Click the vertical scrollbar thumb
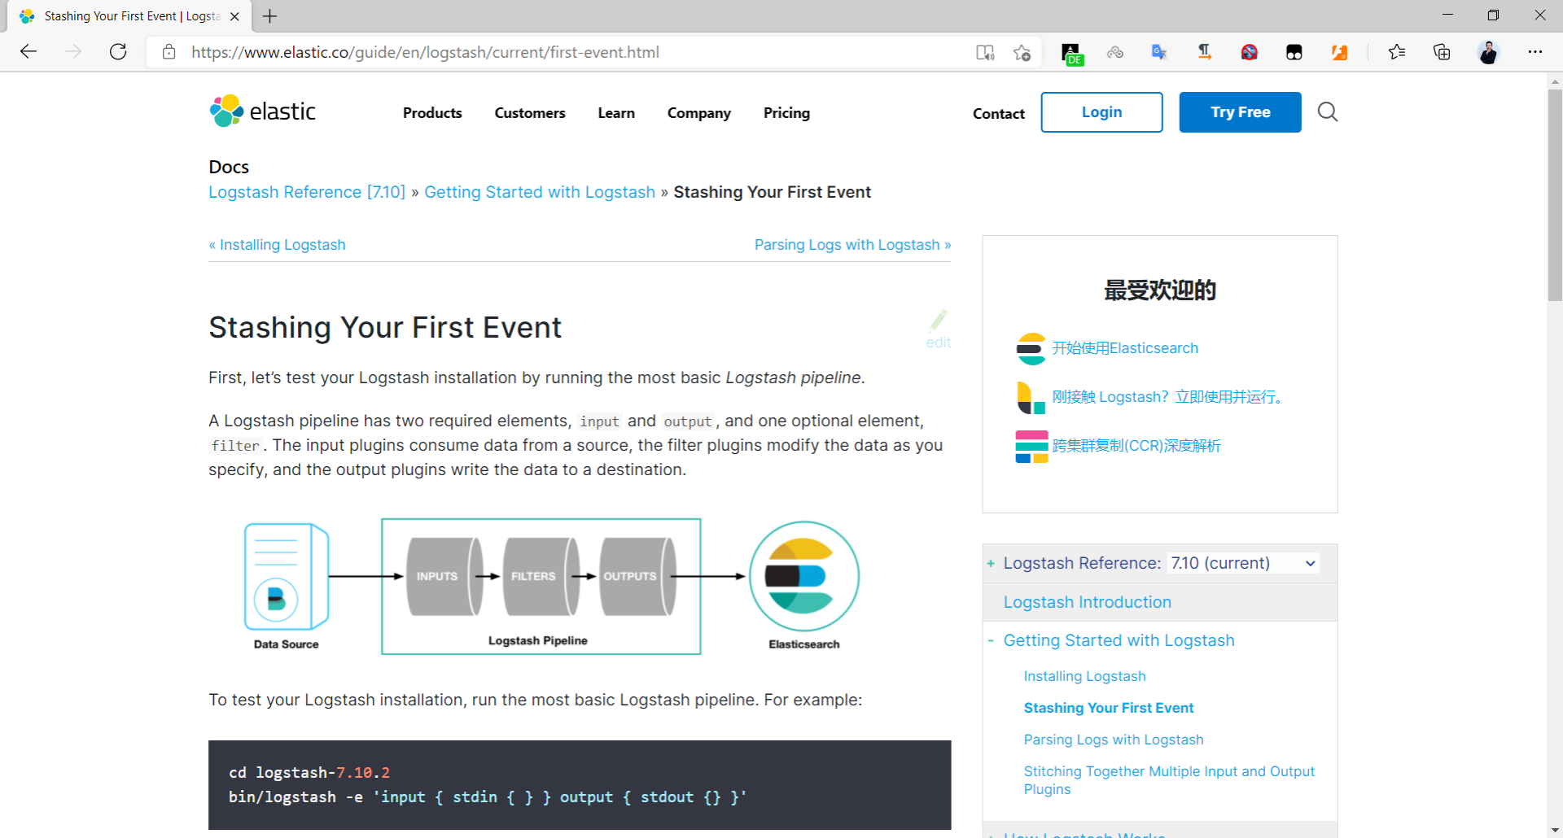The width and height of the screenshot is (1563, 838). click(x=1555, y=195)
